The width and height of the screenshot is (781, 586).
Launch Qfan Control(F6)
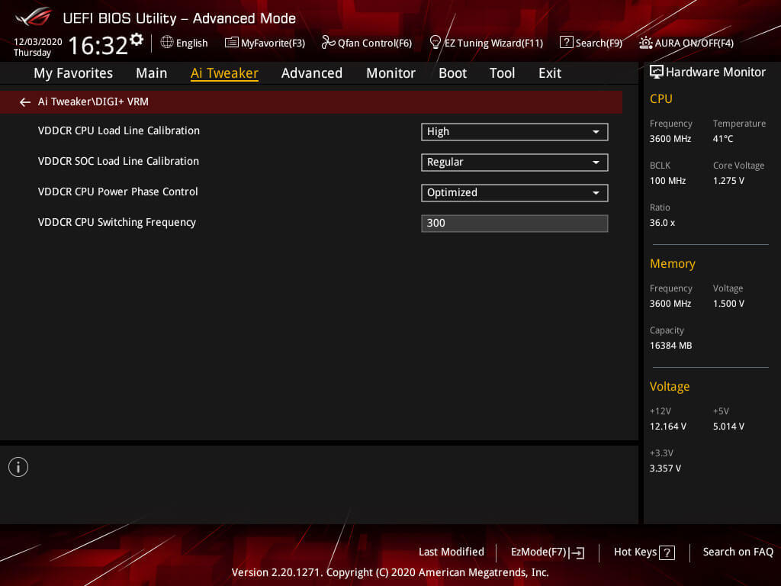pos(375,43)
